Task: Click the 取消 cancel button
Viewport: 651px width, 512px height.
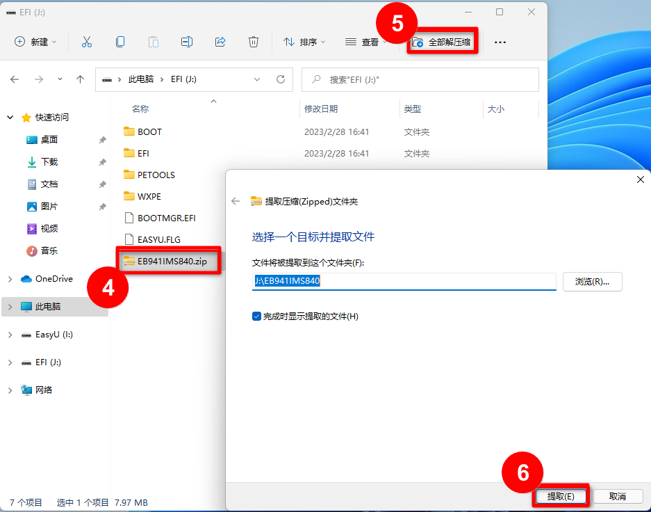Action: click(x=617, y=497)
